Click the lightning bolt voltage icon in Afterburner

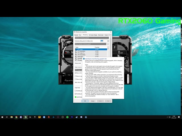click(x=115, y=47)
